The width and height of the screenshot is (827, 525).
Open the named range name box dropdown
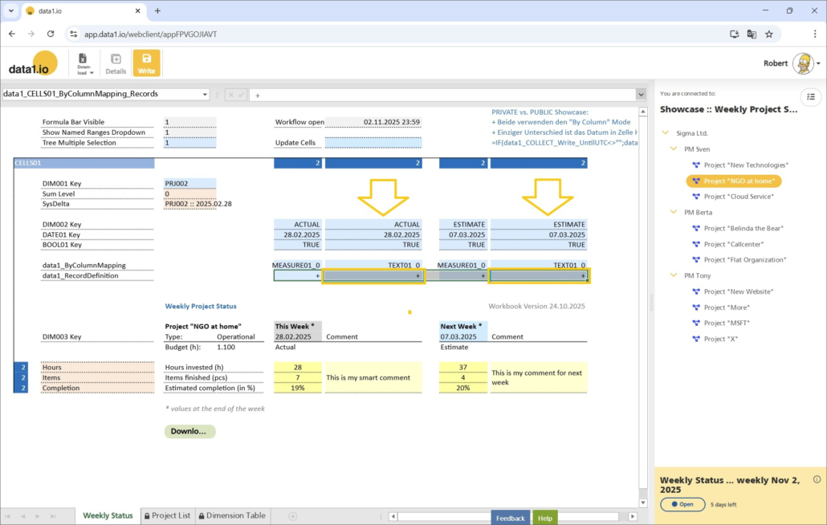coord(204,94)
